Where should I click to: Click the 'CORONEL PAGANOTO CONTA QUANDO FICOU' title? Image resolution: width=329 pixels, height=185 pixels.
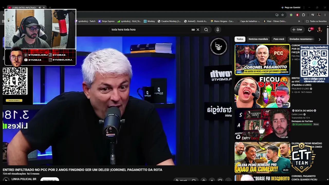tap(304, 178)
